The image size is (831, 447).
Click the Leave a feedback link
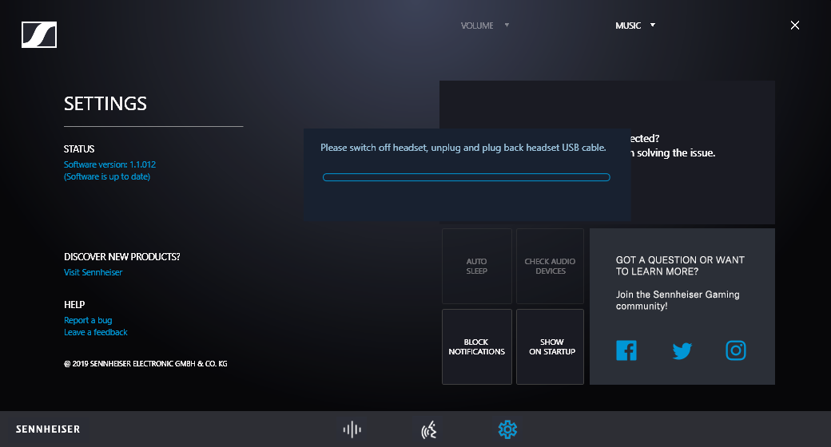pyautogui.click(x=96, y=333)
